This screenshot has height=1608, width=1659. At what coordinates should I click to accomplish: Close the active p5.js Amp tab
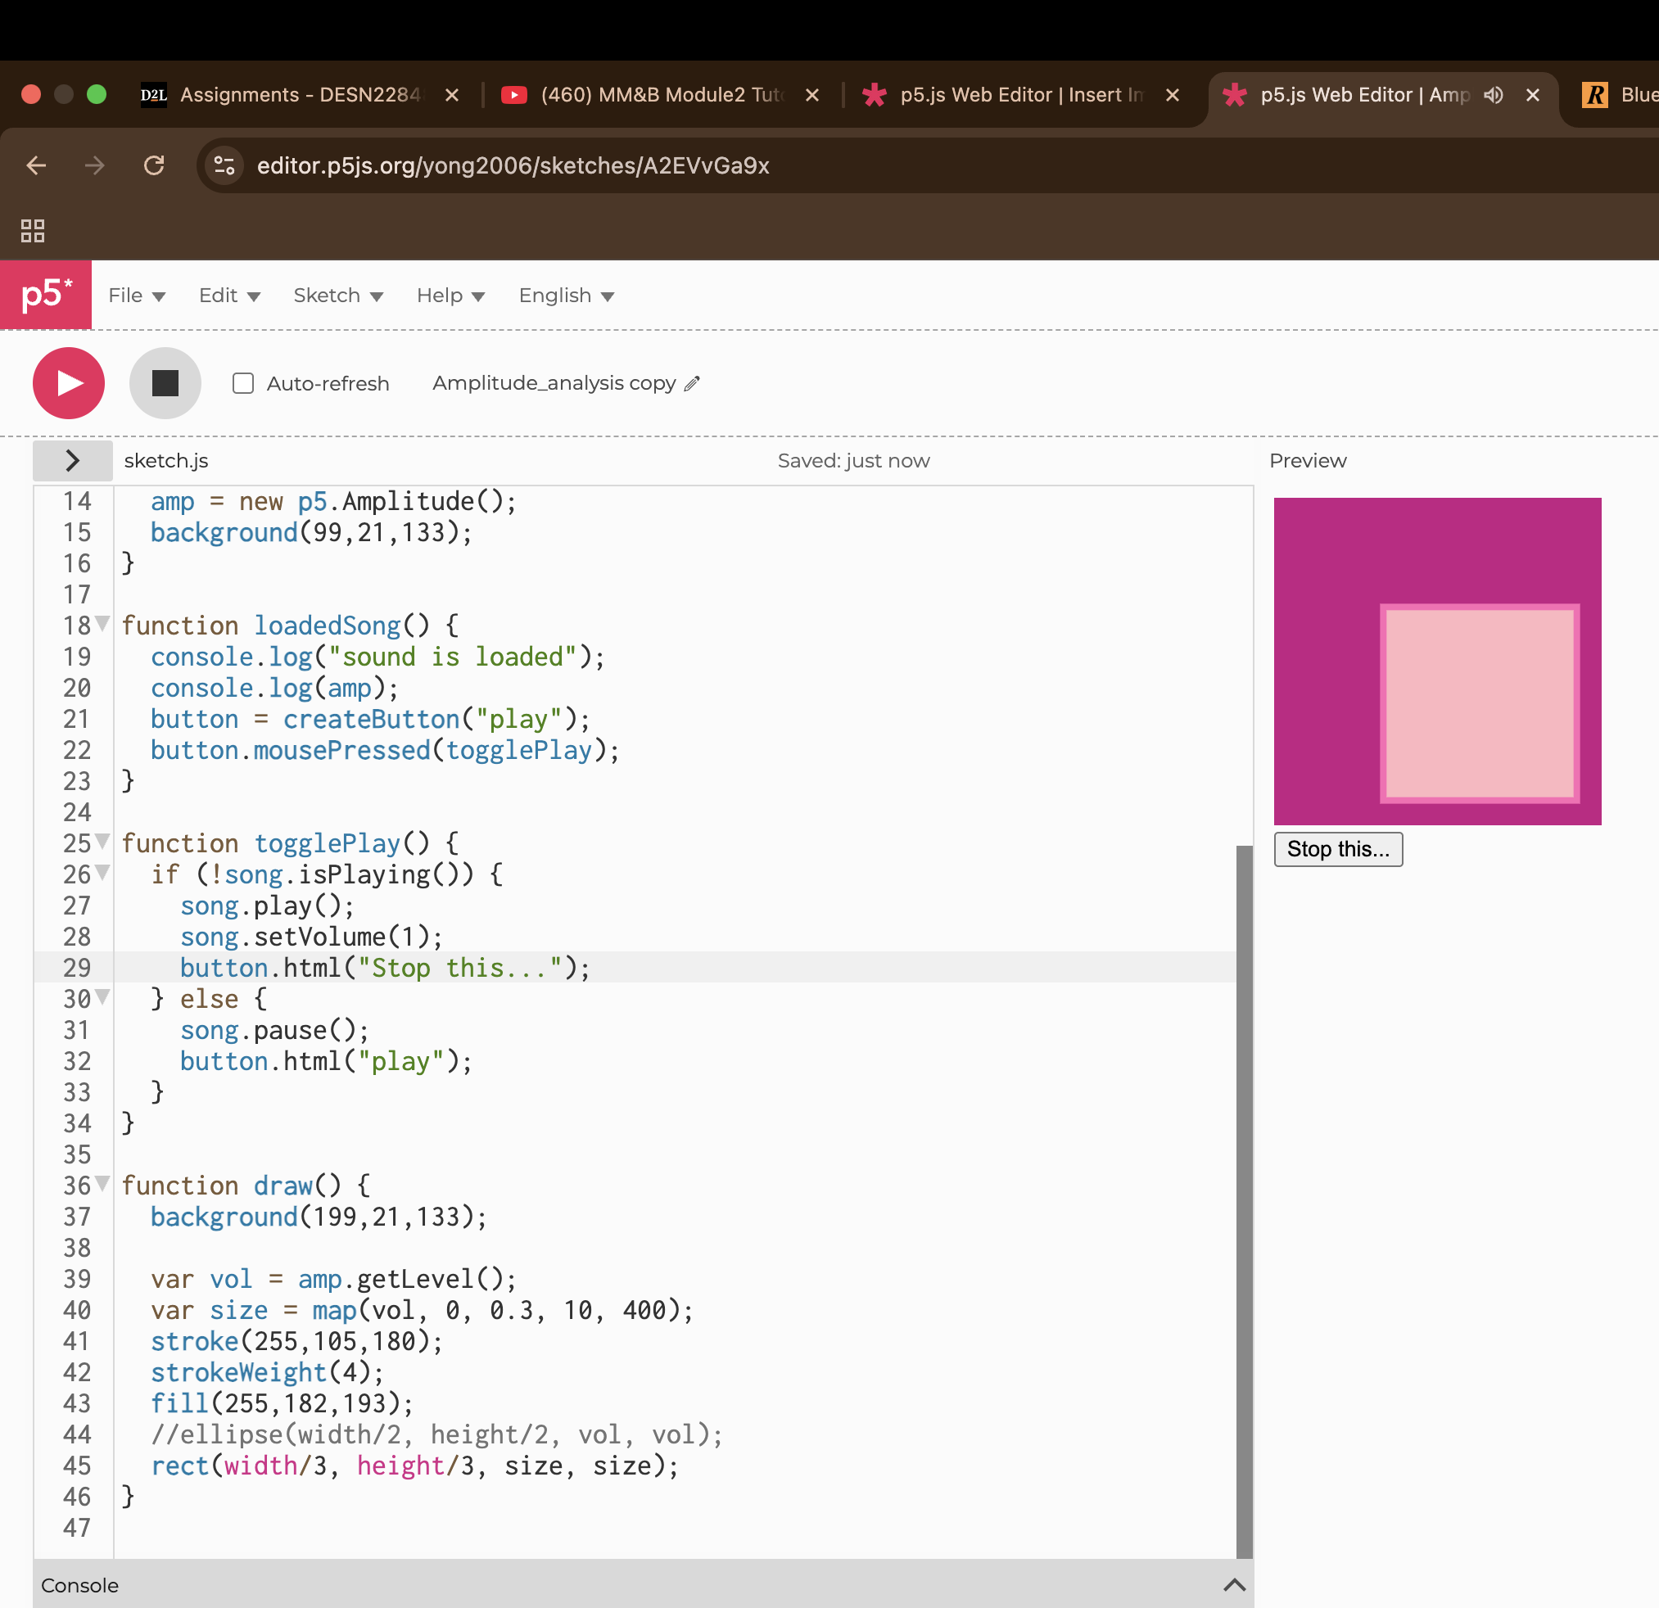point(1533,96)
